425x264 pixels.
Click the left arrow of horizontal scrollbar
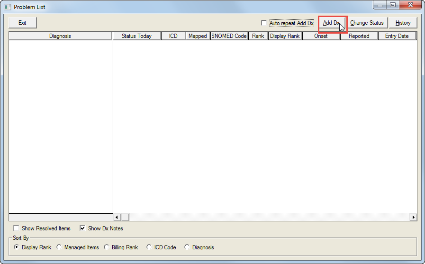point(117,217)
